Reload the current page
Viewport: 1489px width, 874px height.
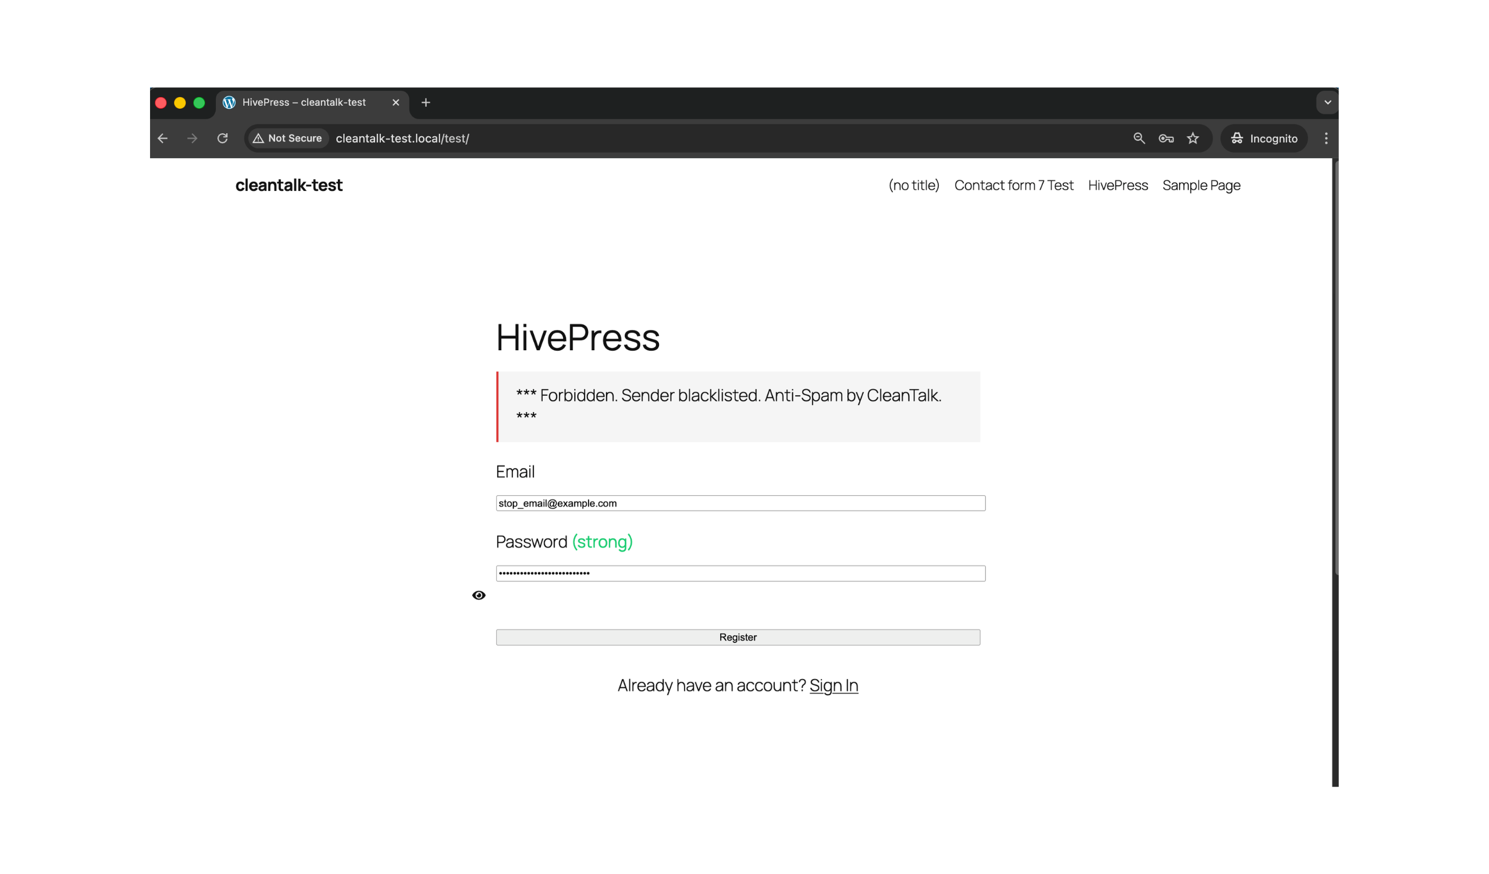pos(223,138)
